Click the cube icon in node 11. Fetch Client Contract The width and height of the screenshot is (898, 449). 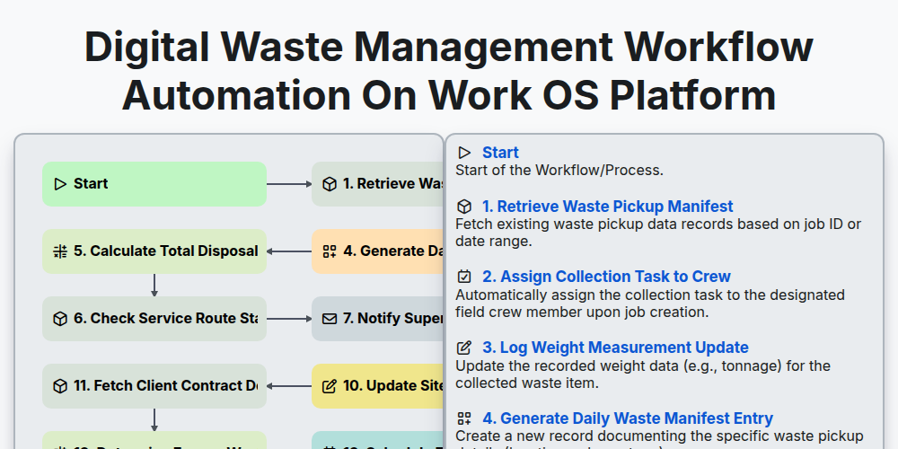click(x=60, y=386)
